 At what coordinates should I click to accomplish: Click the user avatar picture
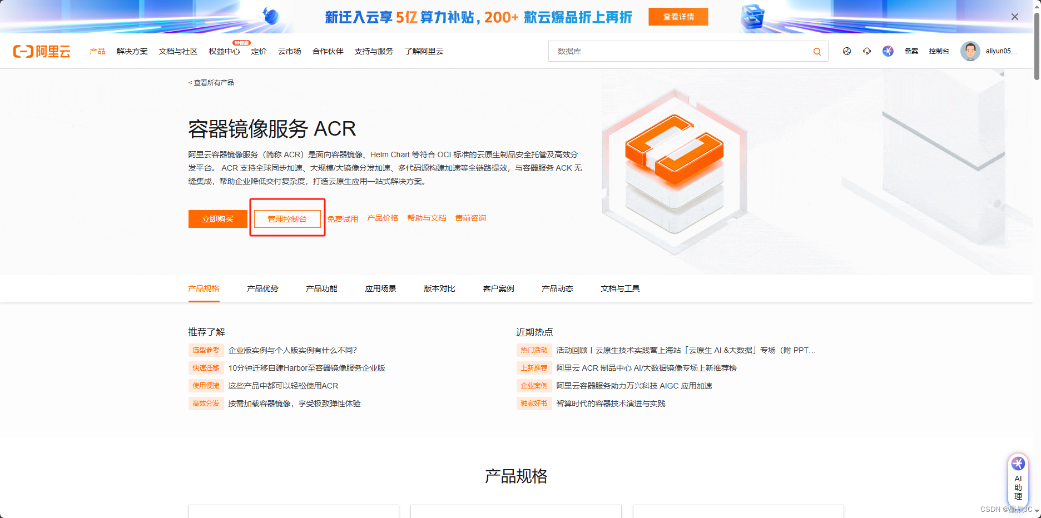(x=970, y=51)
